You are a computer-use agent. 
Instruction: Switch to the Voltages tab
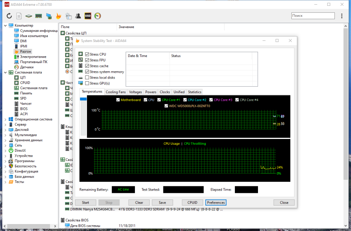135,92
